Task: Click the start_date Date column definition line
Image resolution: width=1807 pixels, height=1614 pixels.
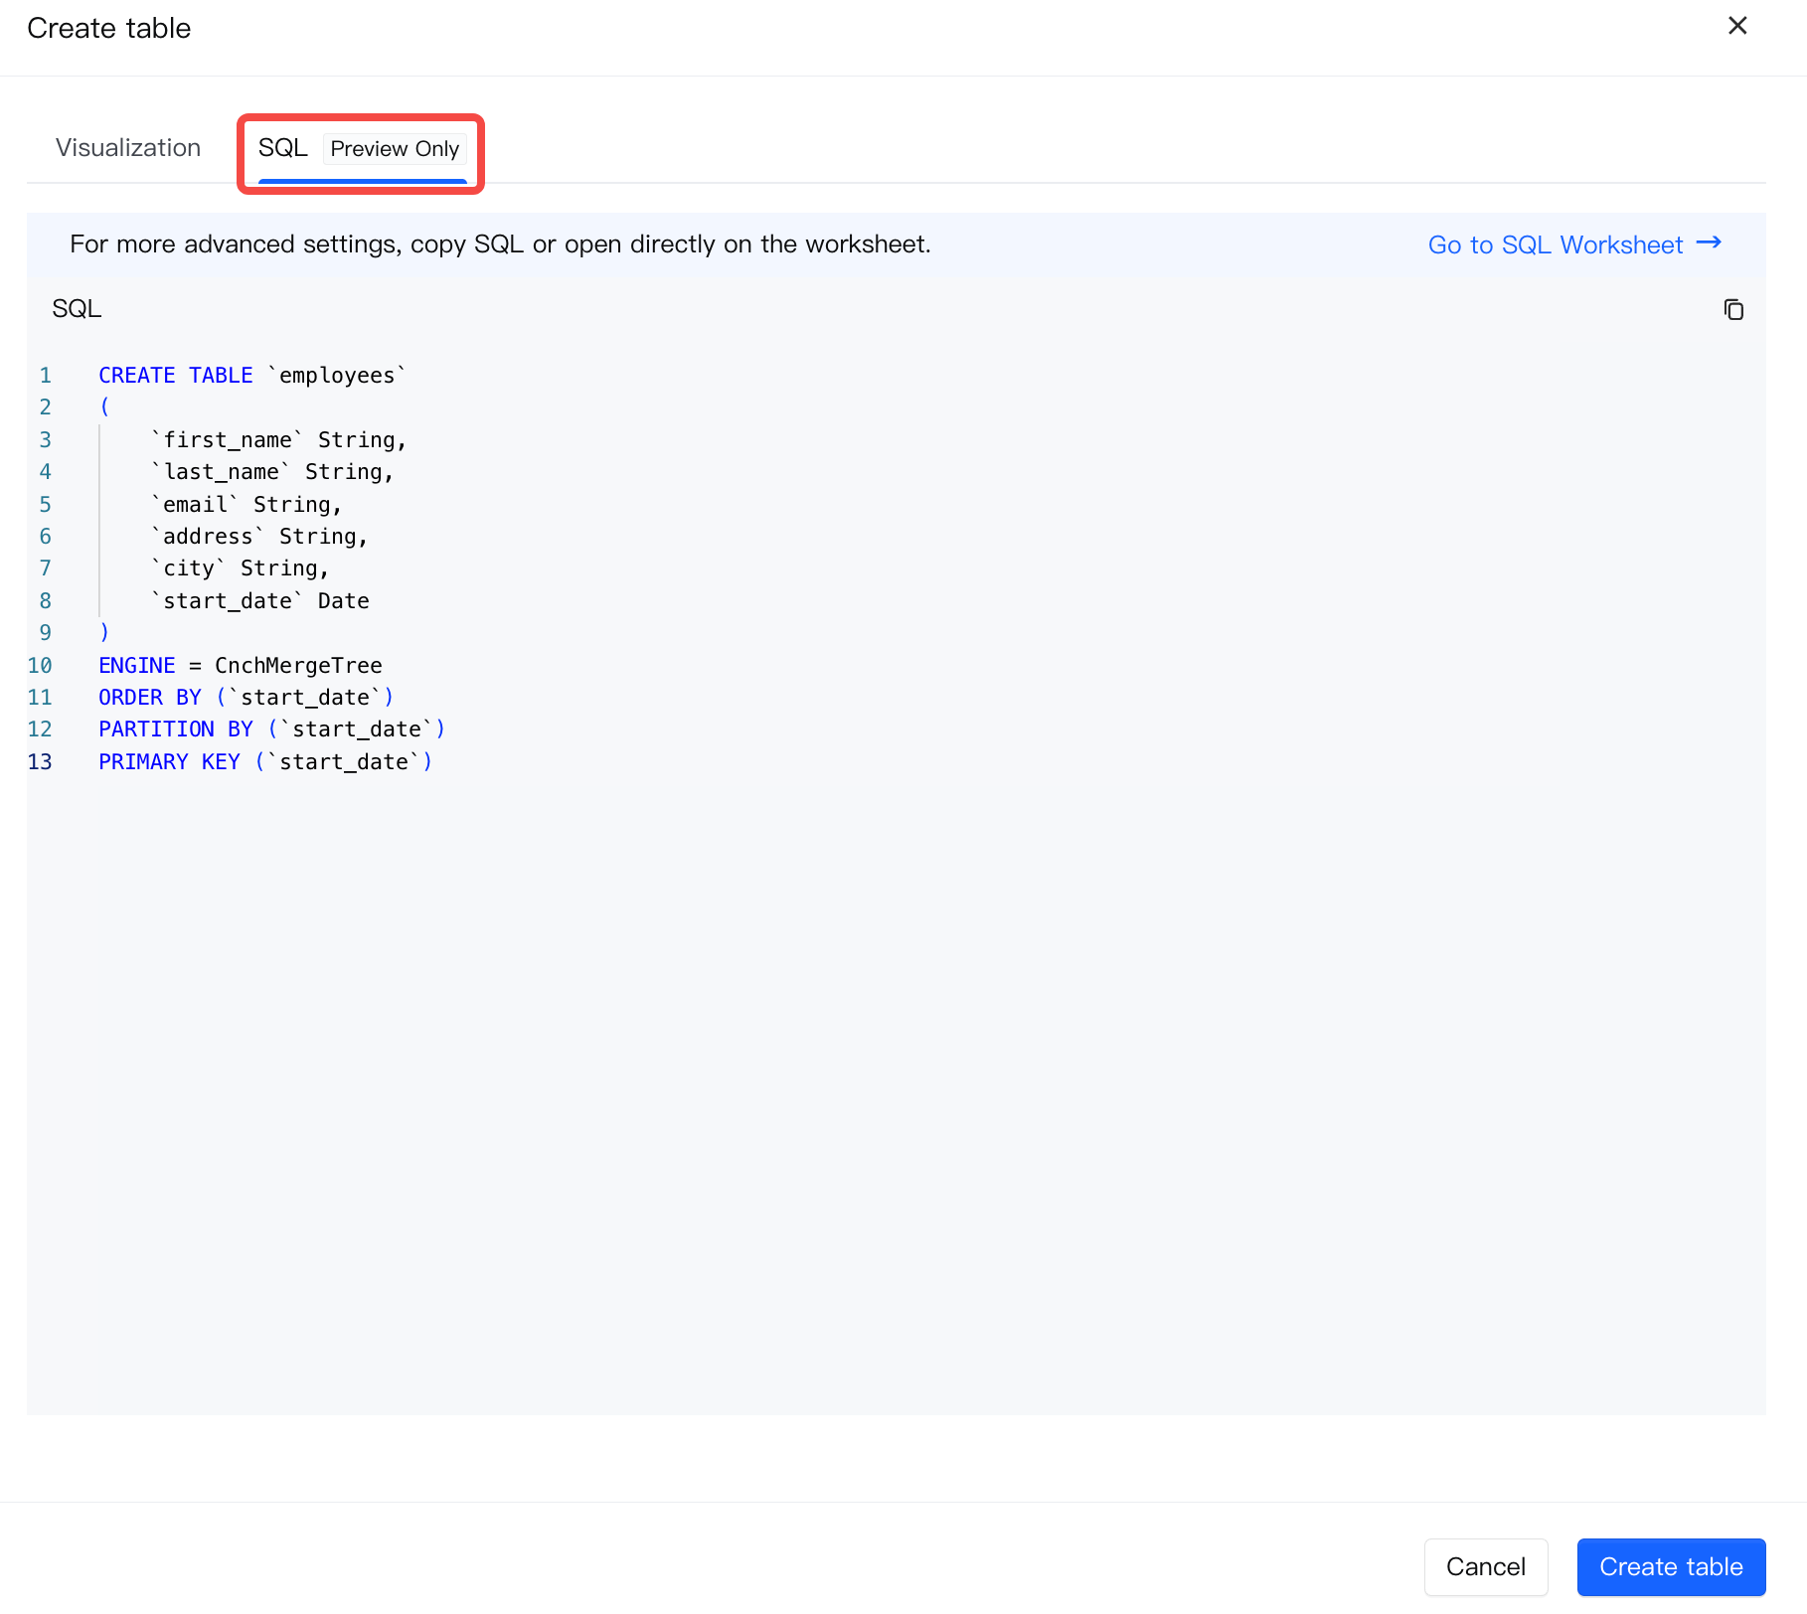Action: point(259,601)
